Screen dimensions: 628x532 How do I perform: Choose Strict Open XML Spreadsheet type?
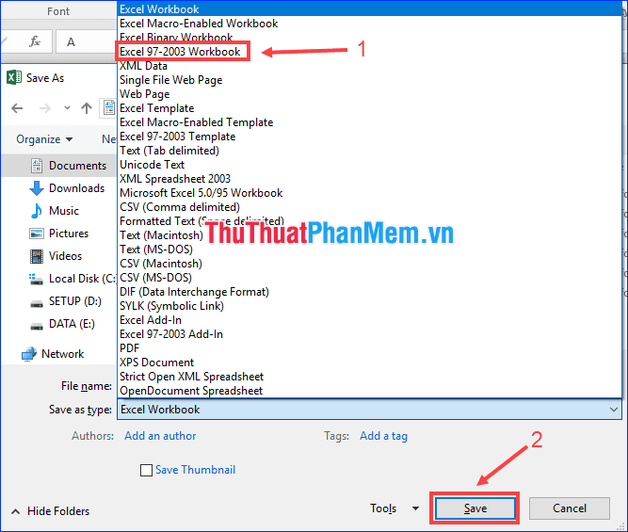pyautogui.click(x=369, y=377)
